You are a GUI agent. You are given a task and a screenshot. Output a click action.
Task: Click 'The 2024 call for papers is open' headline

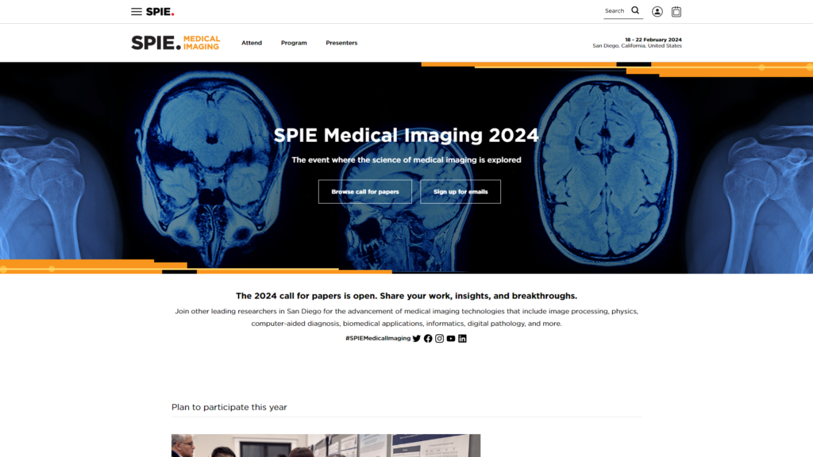coord(406,296)
